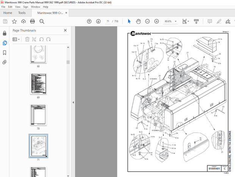This screenshot has width=235, height=177.
Task: Select page 68 thumbnail
Action: tap(38, 54)
